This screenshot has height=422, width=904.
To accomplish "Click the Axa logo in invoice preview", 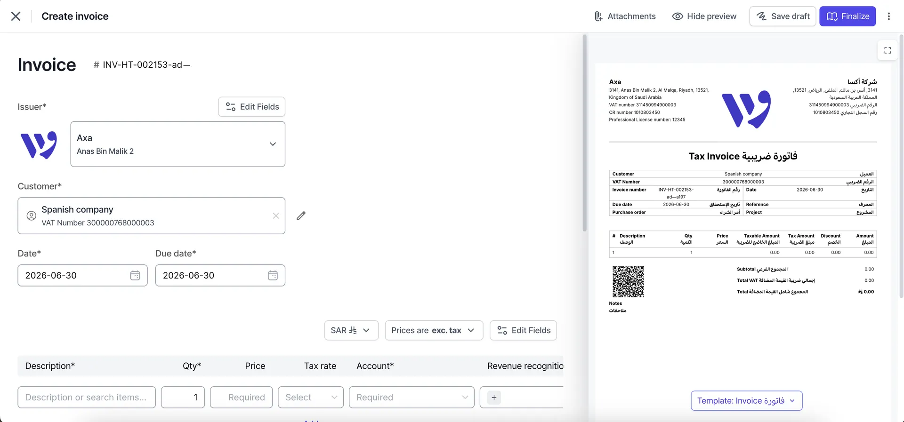I will 747,109.
